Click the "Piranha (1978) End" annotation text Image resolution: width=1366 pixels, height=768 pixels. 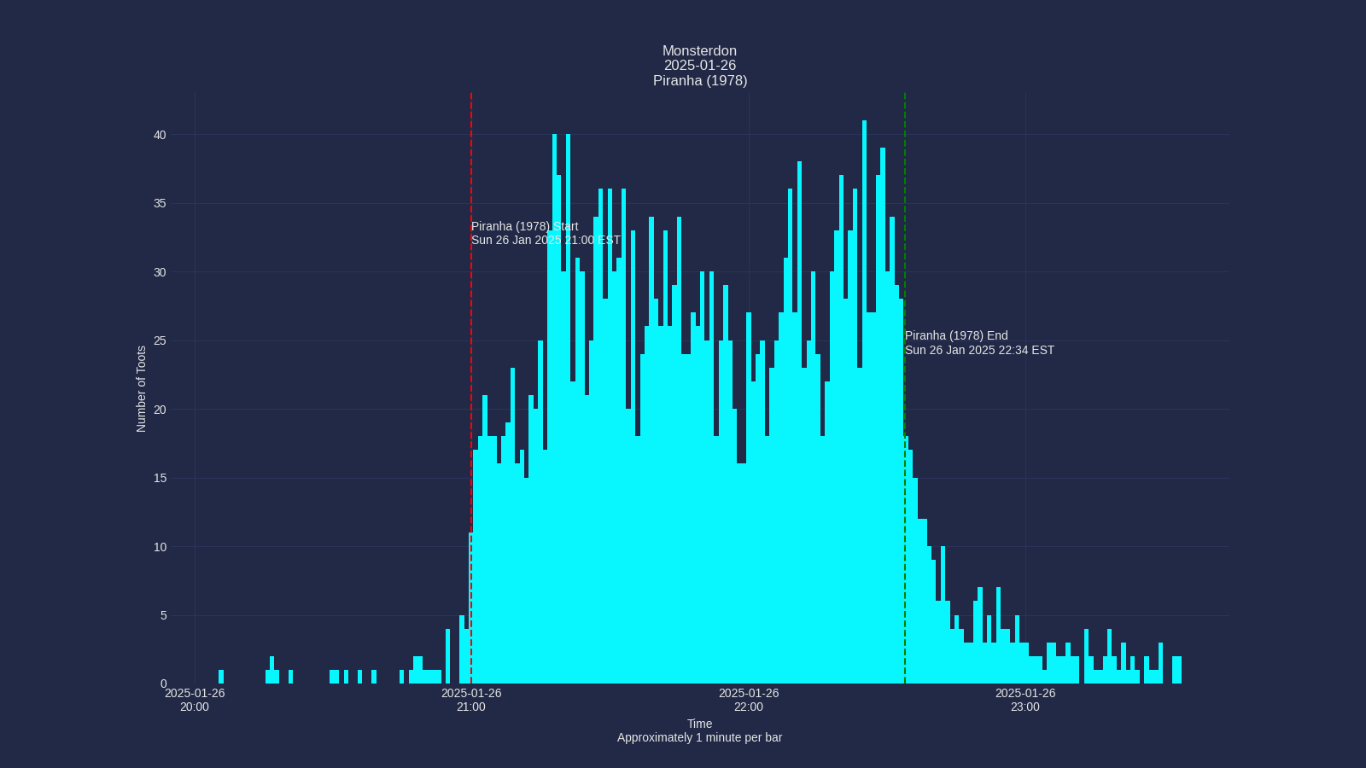(956, 336)
